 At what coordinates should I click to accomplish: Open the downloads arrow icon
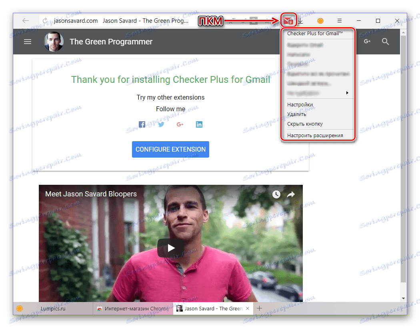(x=300, y=21)
